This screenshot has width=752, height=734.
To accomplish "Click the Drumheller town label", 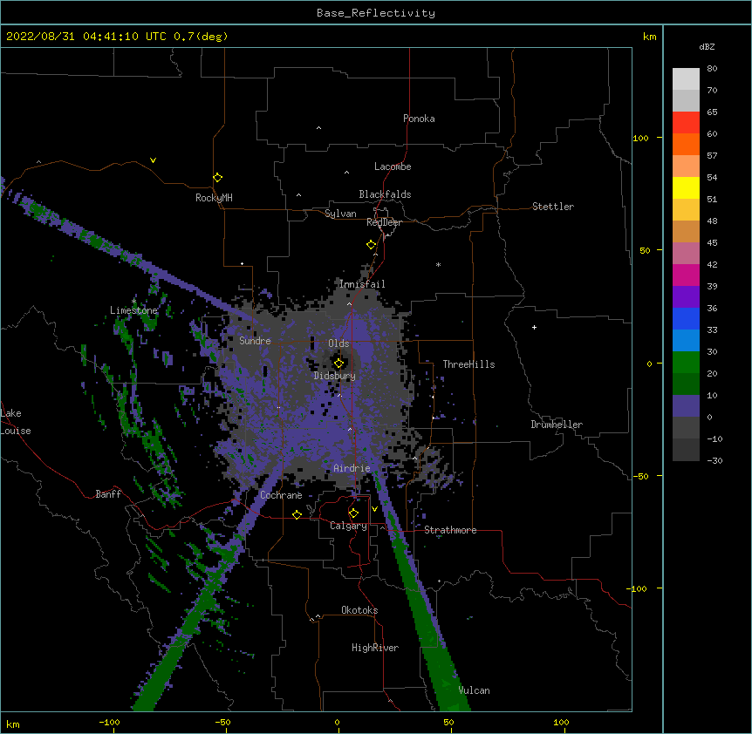I will [557, 425].
